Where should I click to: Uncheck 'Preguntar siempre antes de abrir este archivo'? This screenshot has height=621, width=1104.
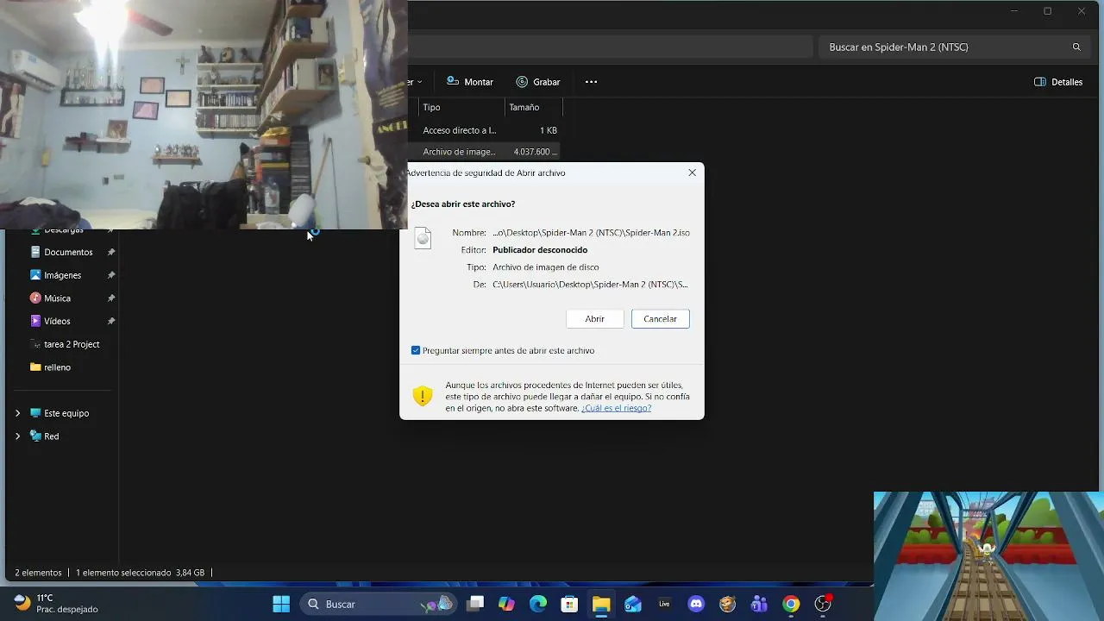point(416,351)
